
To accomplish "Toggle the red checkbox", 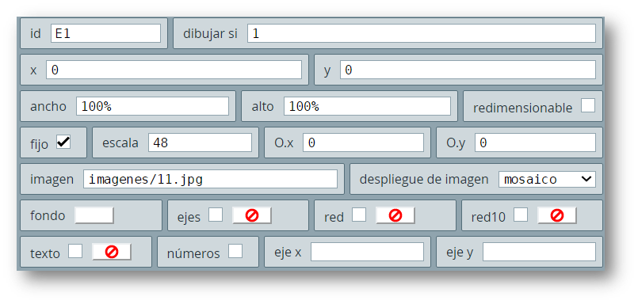I will tap(359, 215).
